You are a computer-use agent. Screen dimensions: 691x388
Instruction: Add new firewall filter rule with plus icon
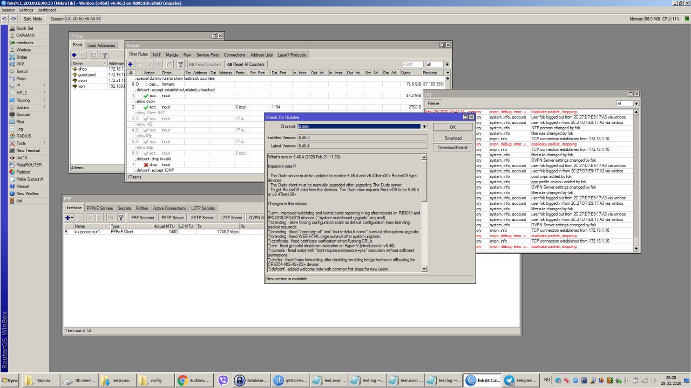[x=130, y=64]
